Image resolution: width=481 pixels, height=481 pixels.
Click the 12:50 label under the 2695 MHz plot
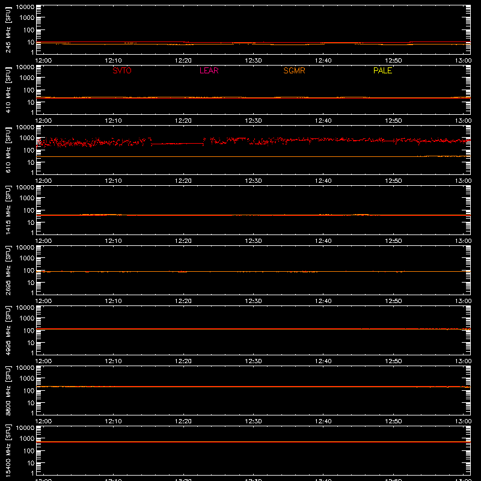coord(393,301)
